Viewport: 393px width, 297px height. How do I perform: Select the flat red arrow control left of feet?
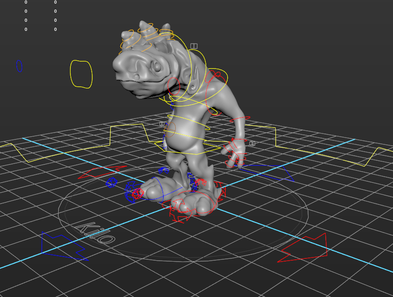click(x=102, y=172)
